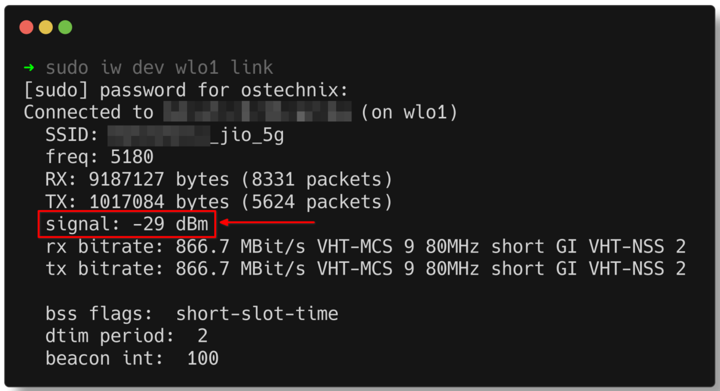The width and height of the screenshot is (720, 391).
Task: Click the short-slot-time flag value
Action: (x=257, y=313)
